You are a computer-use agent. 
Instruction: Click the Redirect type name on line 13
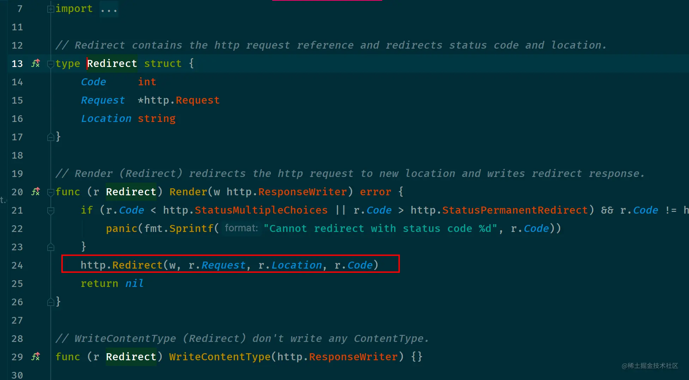point(112,63)
